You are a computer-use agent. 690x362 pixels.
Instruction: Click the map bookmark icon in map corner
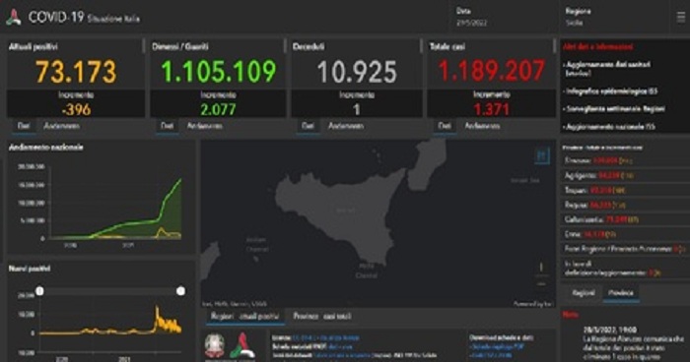[x=542, y=155]
